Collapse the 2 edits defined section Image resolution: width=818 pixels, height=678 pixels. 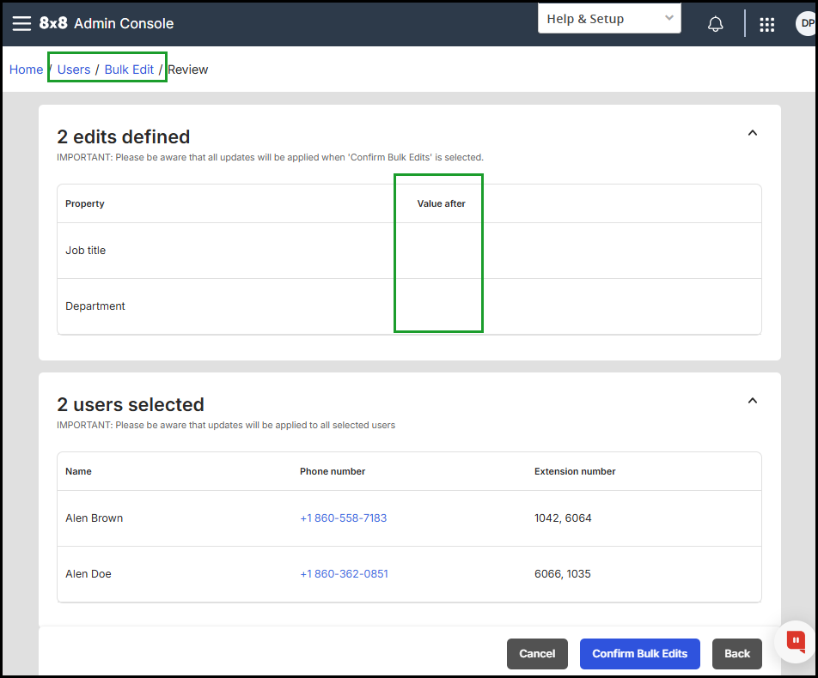(753, 133)
